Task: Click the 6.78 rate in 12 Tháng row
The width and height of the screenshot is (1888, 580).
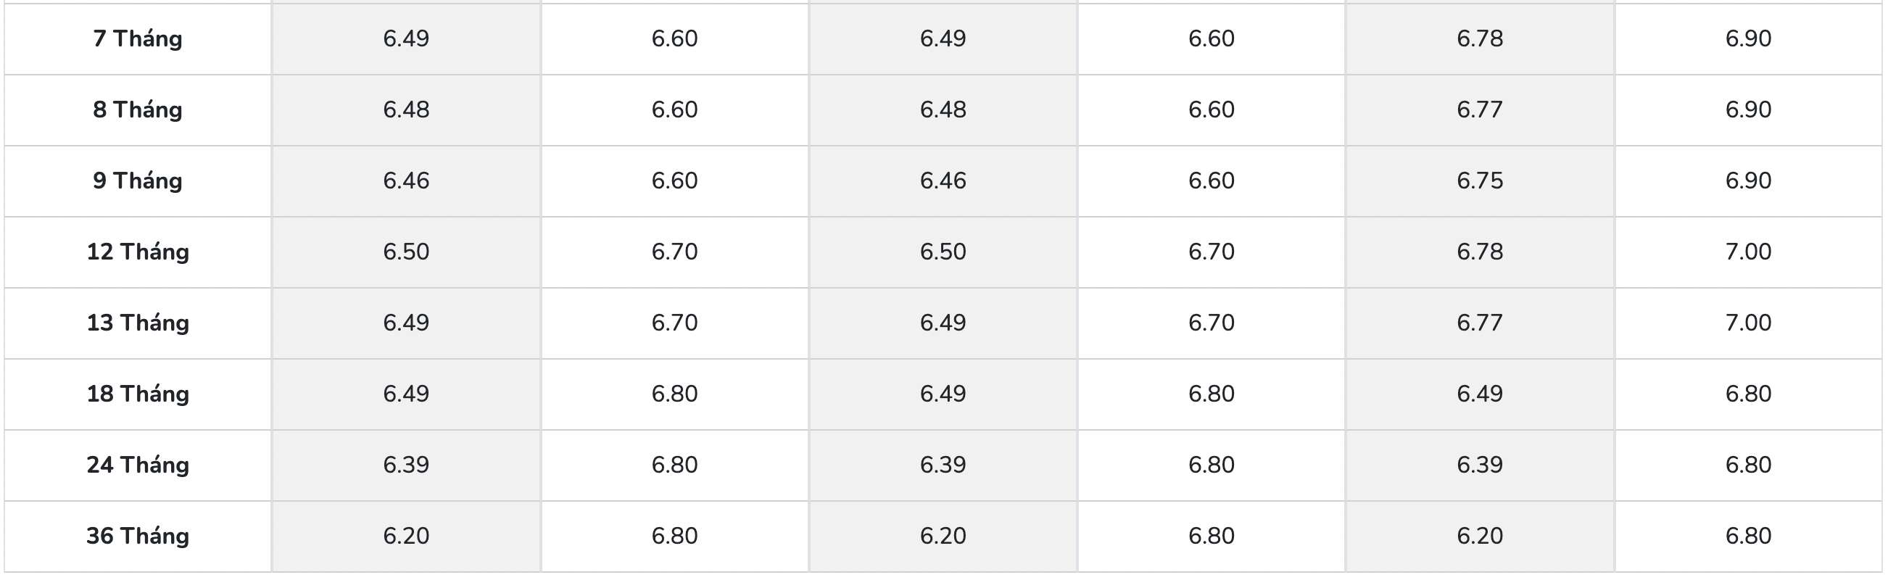Action: 1480,252
